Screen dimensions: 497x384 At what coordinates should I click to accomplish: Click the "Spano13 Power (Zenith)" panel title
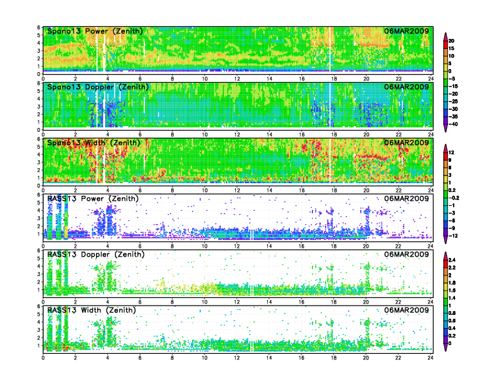(95, 31)
